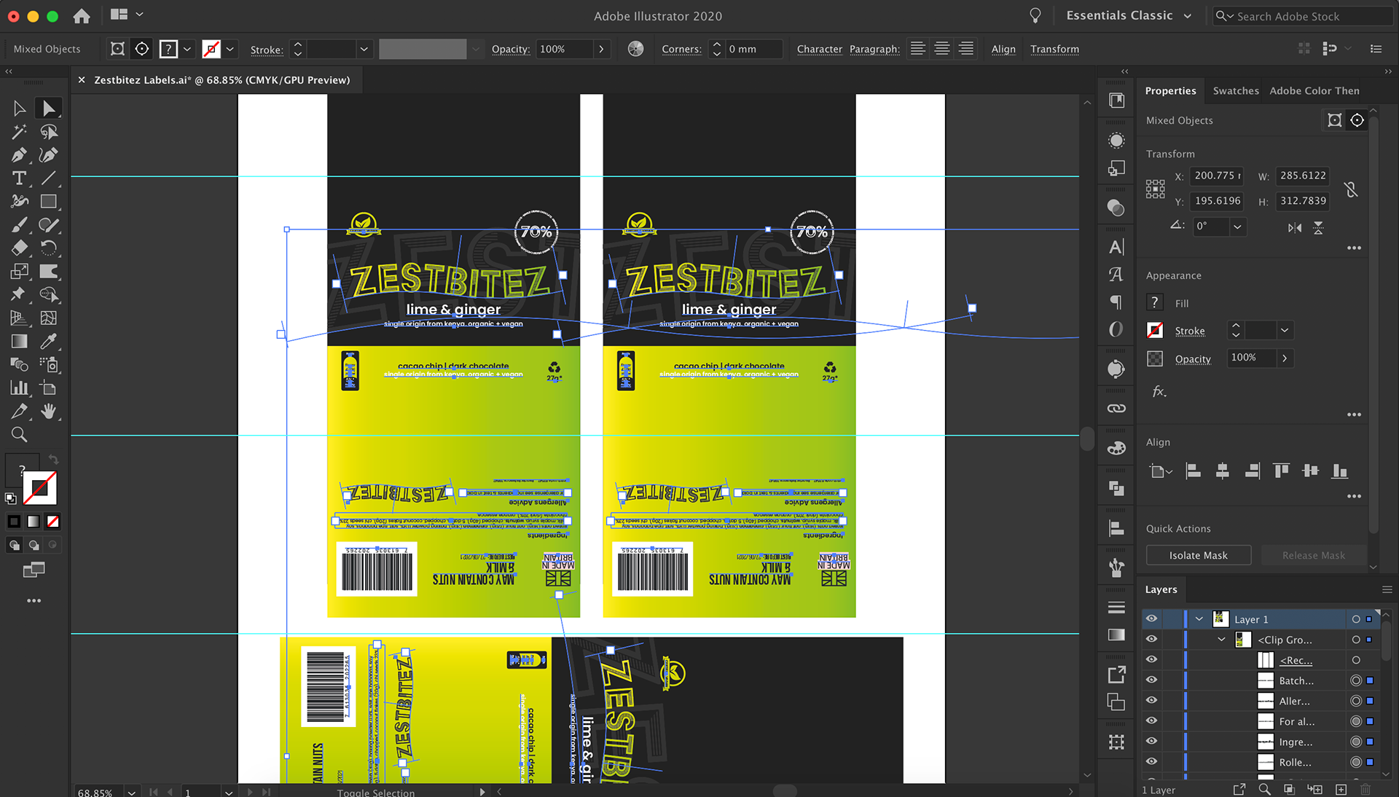1399x797 pixels.
Task: Open Layers panel hamburger menu
Action: pos(1387,589)
